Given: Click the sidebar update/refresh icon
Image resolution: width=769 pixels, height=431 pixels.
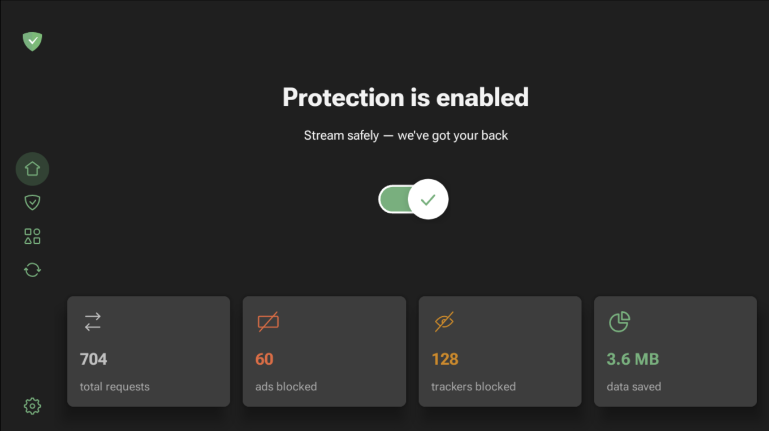Looking at the screenshot, I should coord(32,270).
